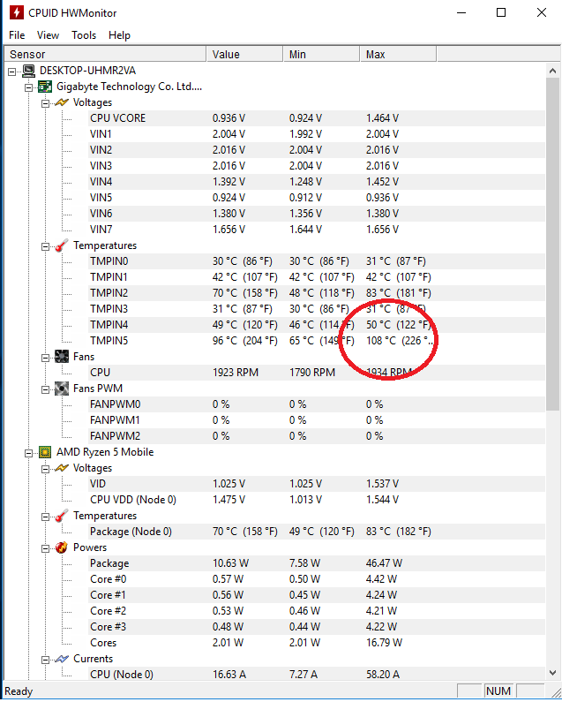Click the 46.47 W max package power
Viewport: 562px width, 702px height.
point(384,563)
